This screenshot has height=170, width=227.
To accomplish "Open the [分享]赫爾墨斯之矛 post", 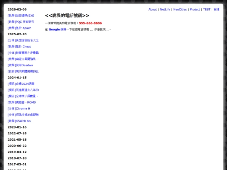I will coord(23,53).
